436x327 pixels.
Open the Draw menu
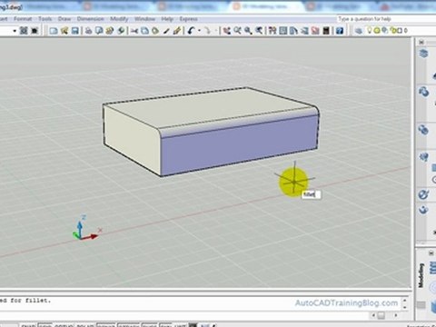coord(64,19)
